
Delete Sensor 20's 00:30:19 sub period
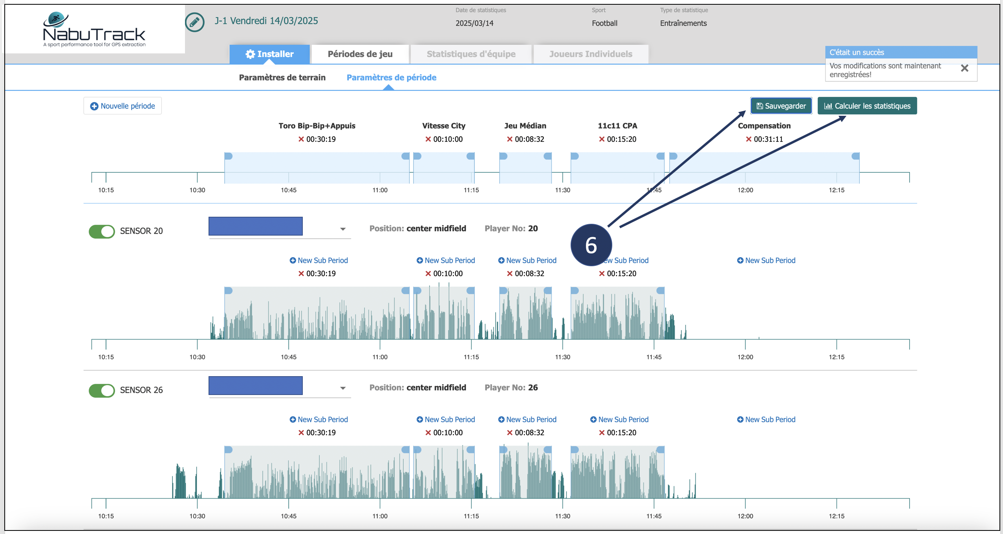pos(301,274)
